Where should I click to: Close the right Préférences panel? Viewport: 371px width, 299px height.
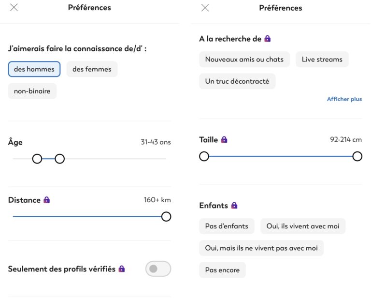pyautogui.click(x=205, y=8)
